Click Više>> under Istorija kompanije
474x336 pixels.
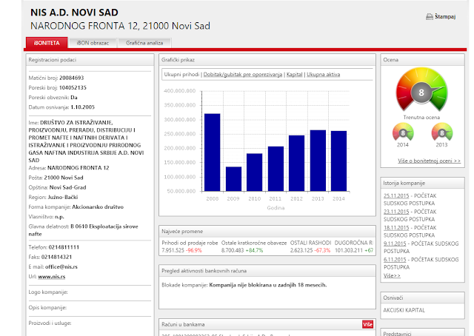click(x=392, y=275)
